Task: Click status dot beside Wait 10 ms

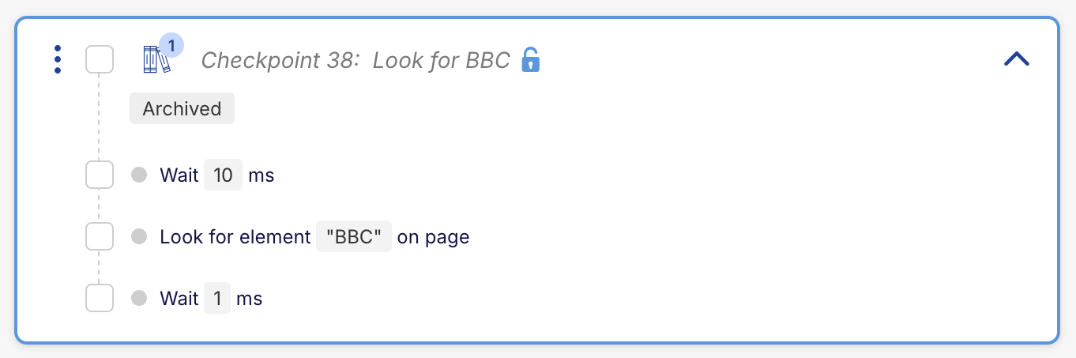Action: point(139,175)
